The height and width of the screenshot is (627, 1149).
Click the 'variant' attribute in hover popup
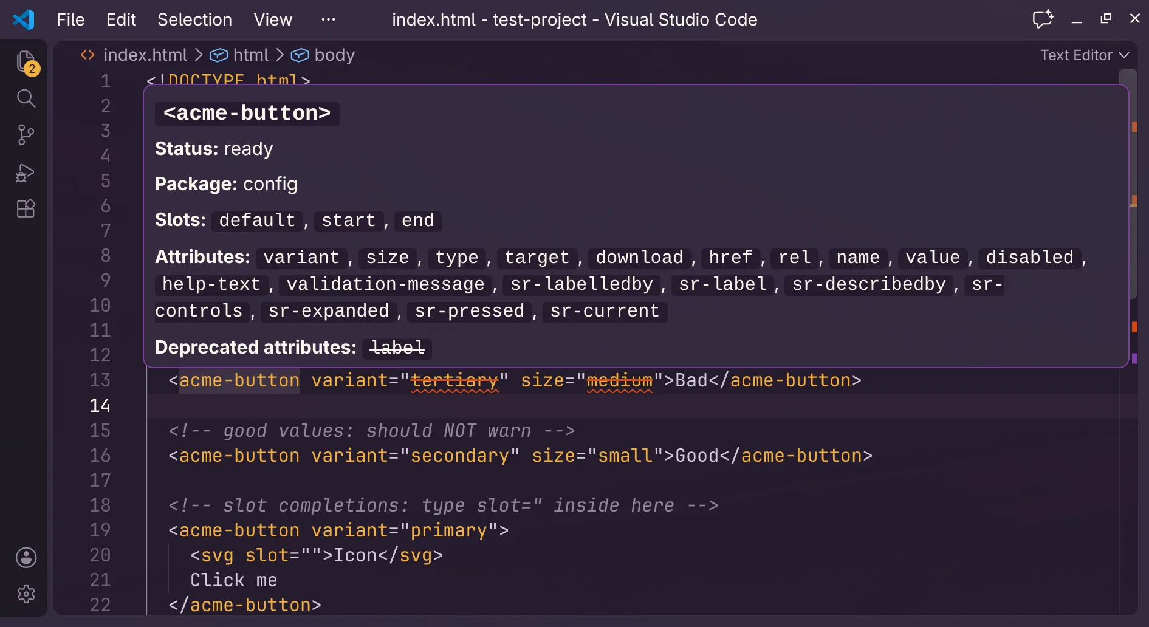point(301,258)
